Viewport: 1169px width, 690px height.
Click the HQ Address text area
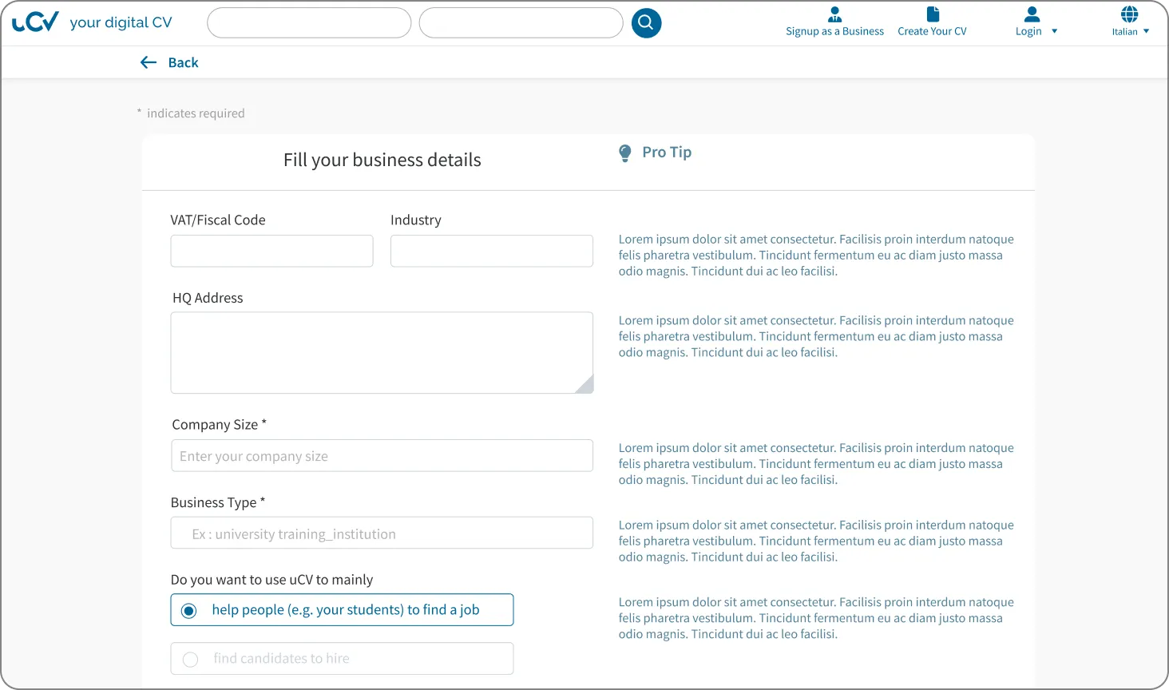[382, 352]
